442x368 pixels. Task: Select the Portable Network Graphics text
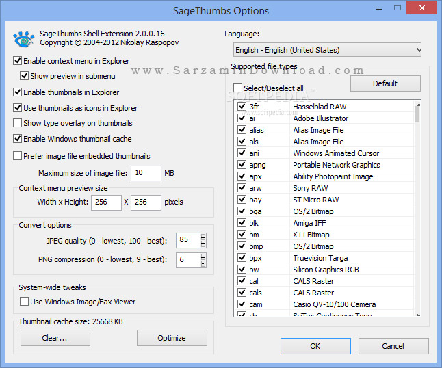coord(337,165)
